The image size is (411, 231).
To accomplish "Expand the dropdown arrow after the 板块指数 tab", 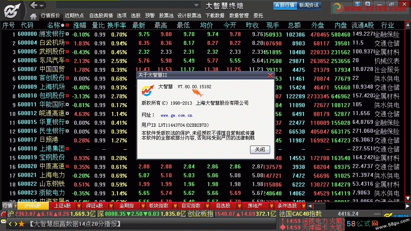I will click(175, 206).
